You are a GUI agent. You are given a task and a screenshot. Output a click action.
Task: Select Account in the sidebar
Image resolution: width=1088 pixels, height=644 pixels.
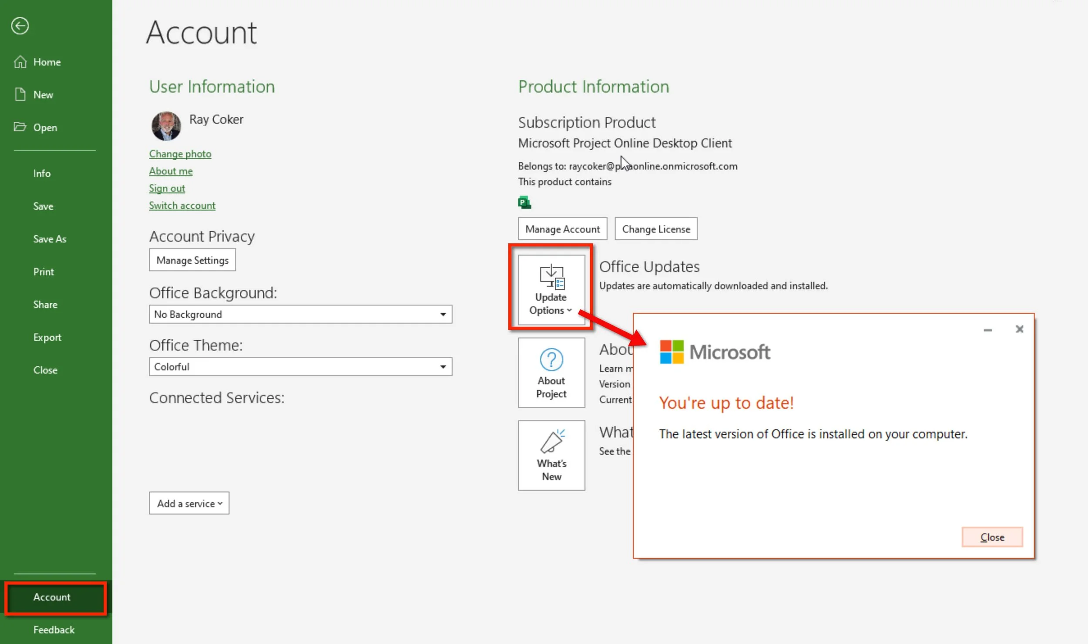point(52,597)
